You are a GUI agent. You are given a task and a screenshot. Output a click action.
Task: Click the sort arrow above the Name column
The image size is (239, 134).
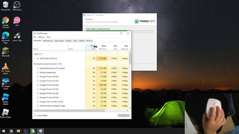pyautogui.click(x=49, y=45)
